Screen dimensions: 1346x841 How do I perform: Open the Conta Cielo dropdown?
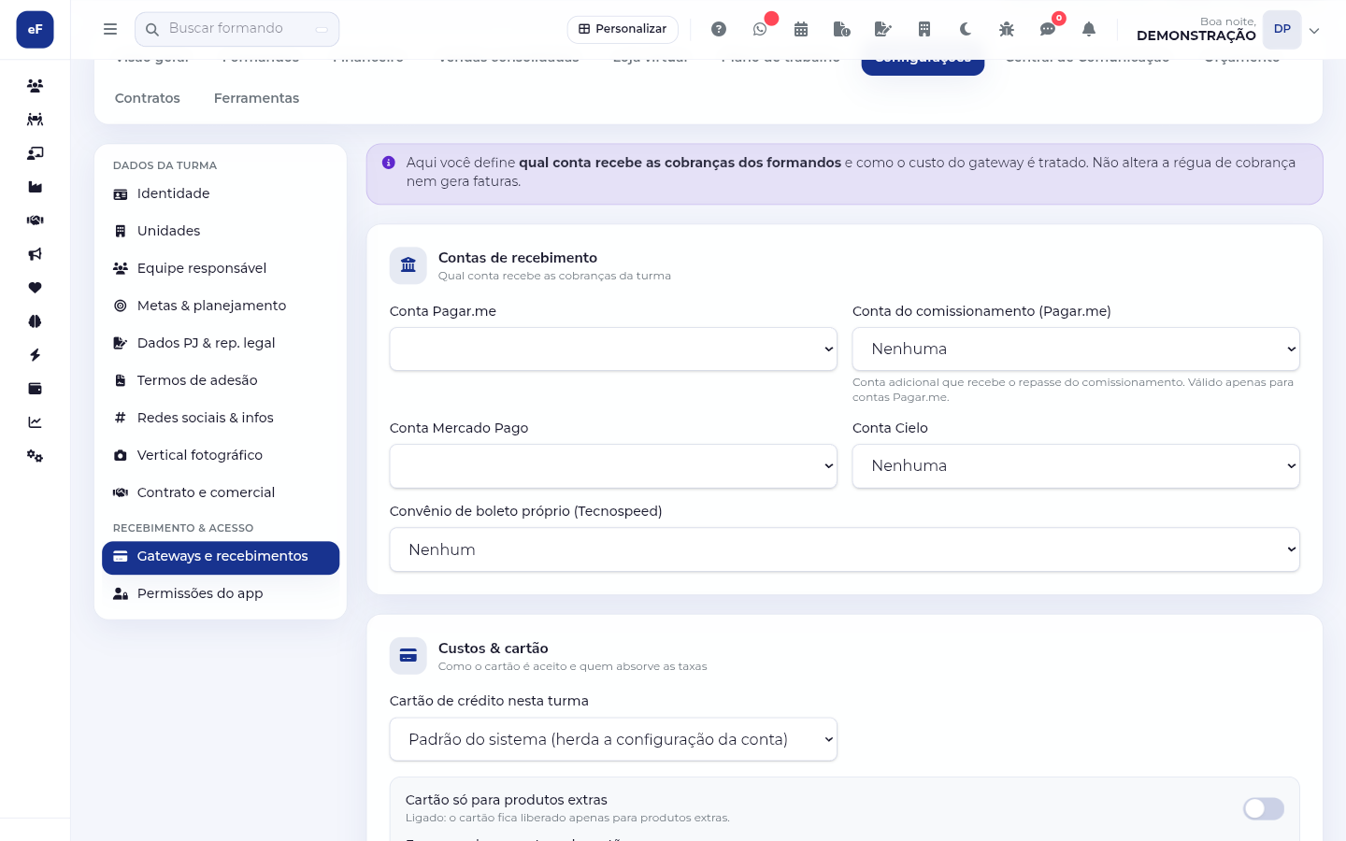pos(1076,465)
